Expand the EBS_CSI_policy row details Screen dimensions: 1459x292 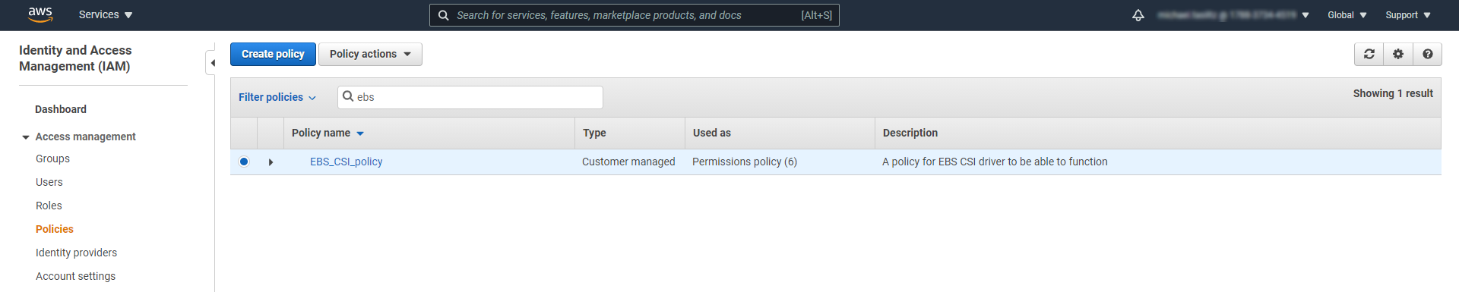pyautogui.click(x=271, y=162)
